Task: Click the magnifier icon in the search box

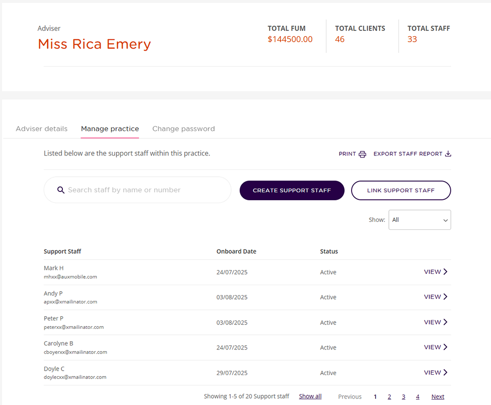Action: pyautogui.click(x=61, y=190)
